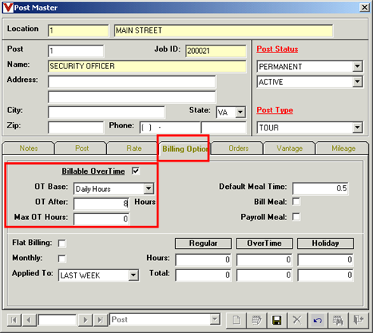The width and height of the screenshot is (373, 333).
Task: Click the exit door icon
Action: tap(359, 320)
